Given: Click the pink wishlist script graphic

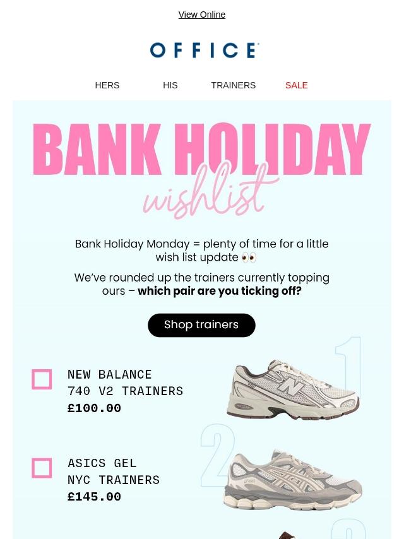Looking at the screenshot, I should point(210,191).
